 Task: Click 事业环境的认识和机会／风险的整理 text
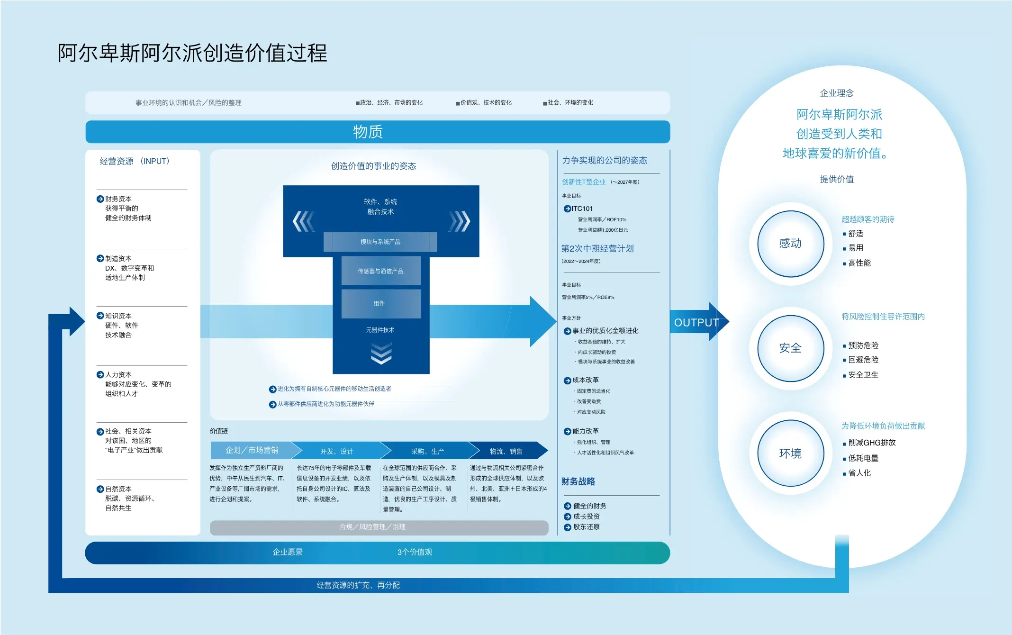(x=189, y=103)
